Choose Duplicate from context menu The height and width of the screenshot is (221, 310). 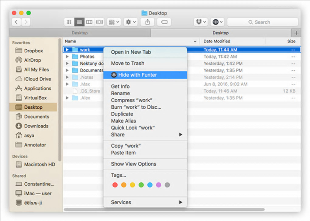(x=145, y=114)
